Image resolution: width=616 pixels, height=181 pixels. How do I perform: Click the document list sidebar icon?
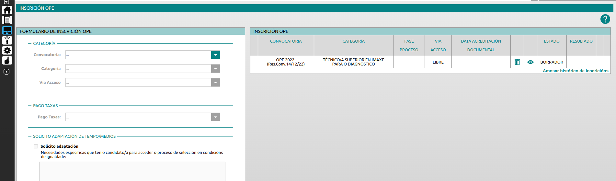[x=7, y=20]
